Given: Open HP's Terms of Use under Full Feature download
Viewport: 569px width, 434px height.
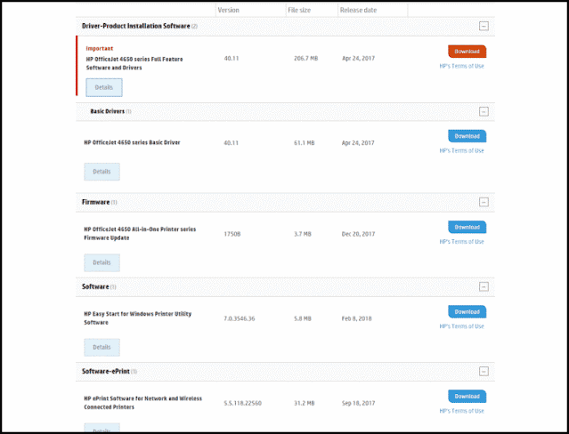Looking at the screenshot, I should pyautogui.click(x=461, y=66).
